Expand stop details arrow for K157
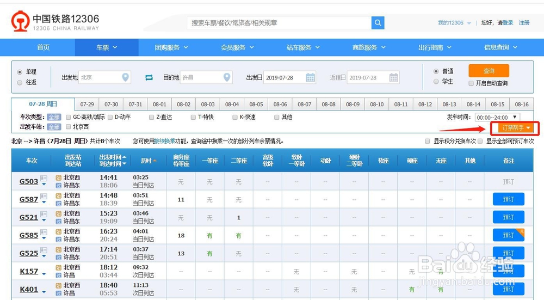The height and width of the screenshot is (300, 544). tap(44, 274)
